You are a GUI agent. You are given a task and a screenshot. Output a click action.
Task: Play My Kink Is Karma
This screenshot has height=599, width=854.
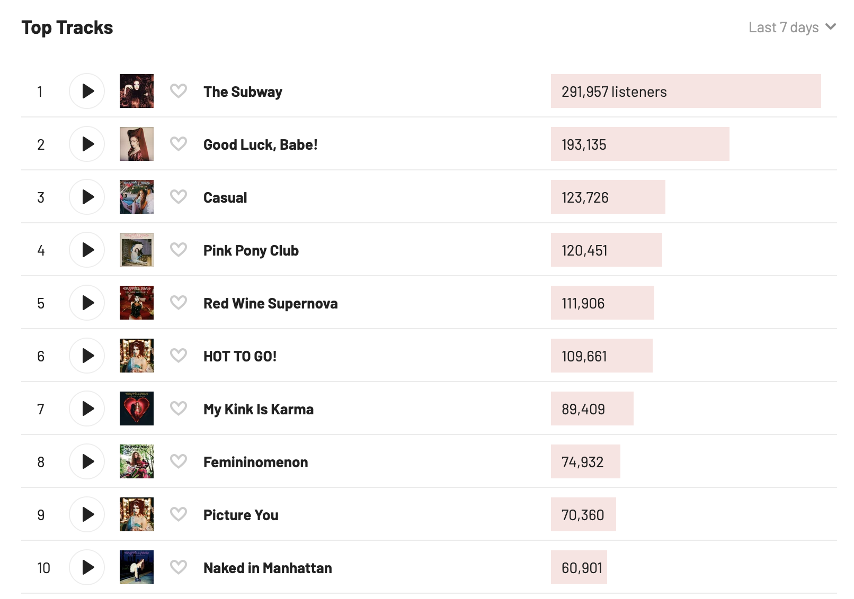coord(87,409)
